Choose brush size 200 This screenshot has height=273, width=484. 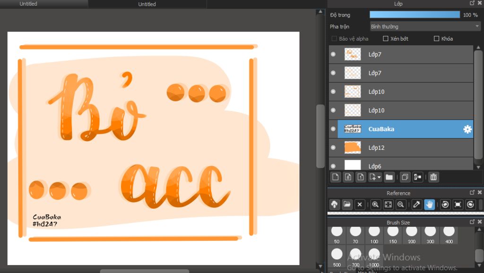[x=412, y=235]
